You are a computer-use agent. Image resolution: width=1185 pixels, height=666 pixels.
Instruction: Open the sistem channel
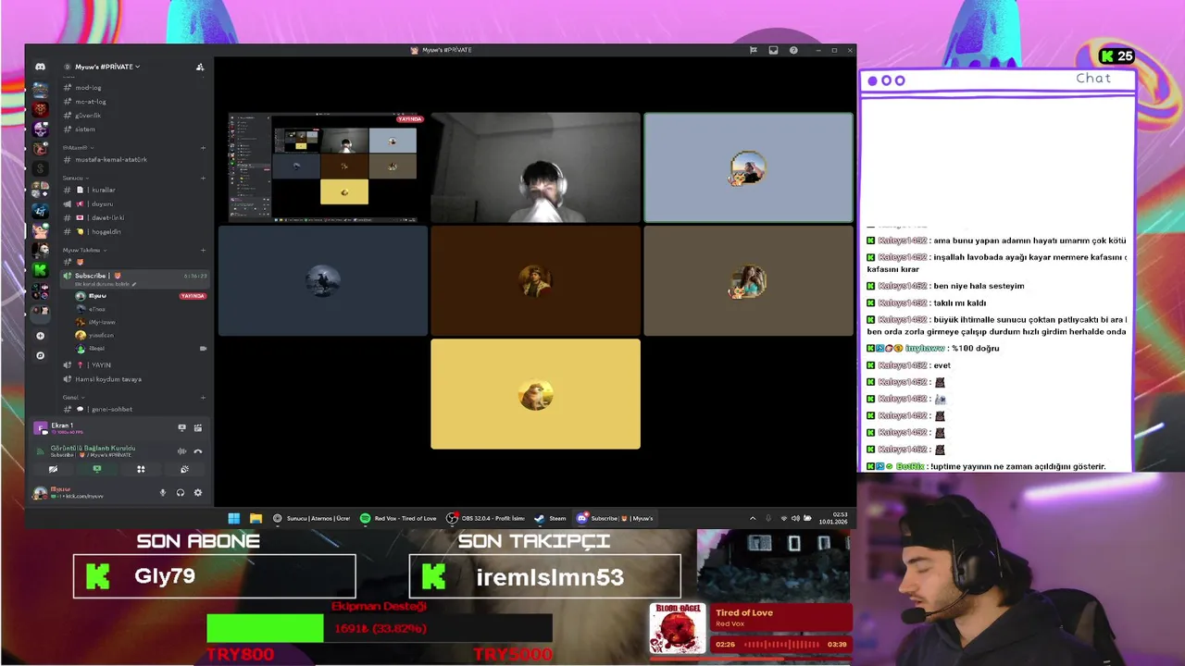[134, 129]
